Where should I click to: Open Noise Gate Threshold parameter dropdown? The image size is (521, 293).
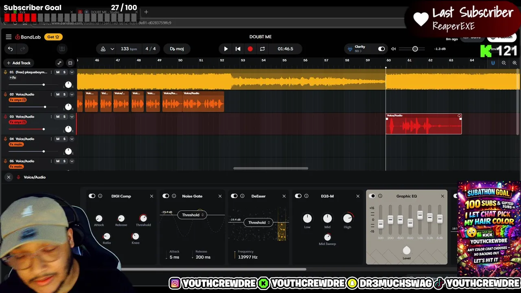point(193,215)
